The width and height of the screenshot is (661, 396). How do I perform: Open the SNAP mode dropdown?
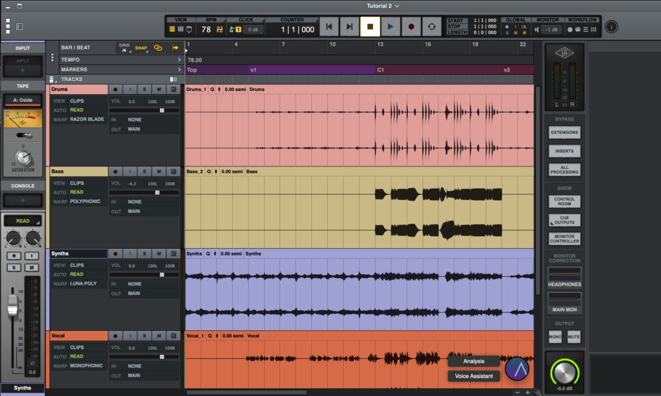[141, 48]
